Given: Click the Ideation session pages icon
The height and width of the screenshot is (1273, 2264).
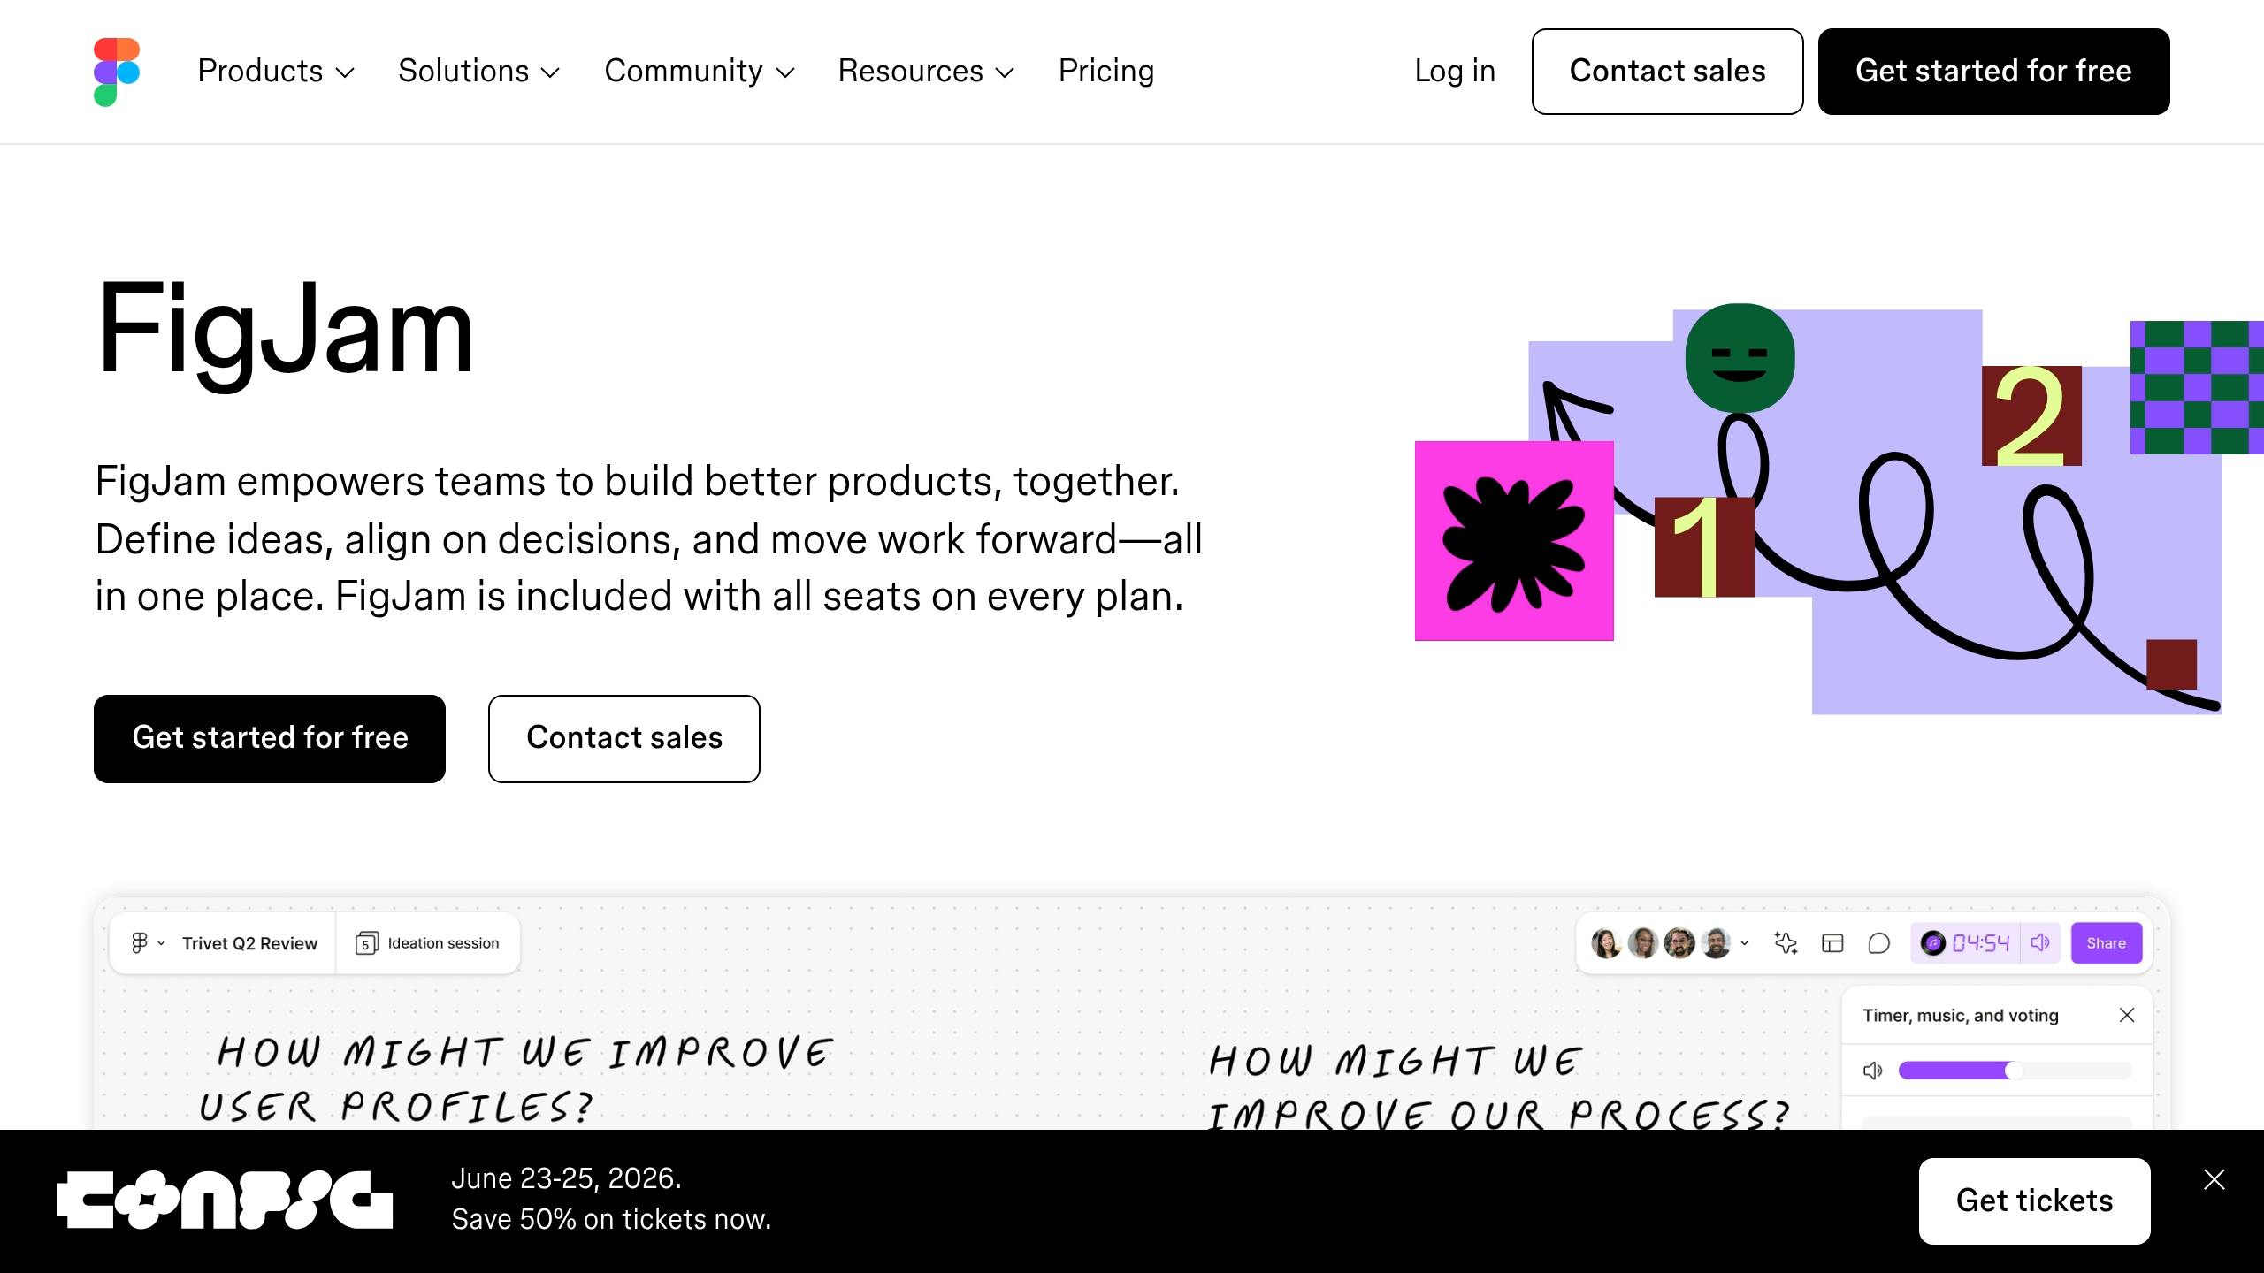Looking at the screenshot, I should tap(366, 943).
